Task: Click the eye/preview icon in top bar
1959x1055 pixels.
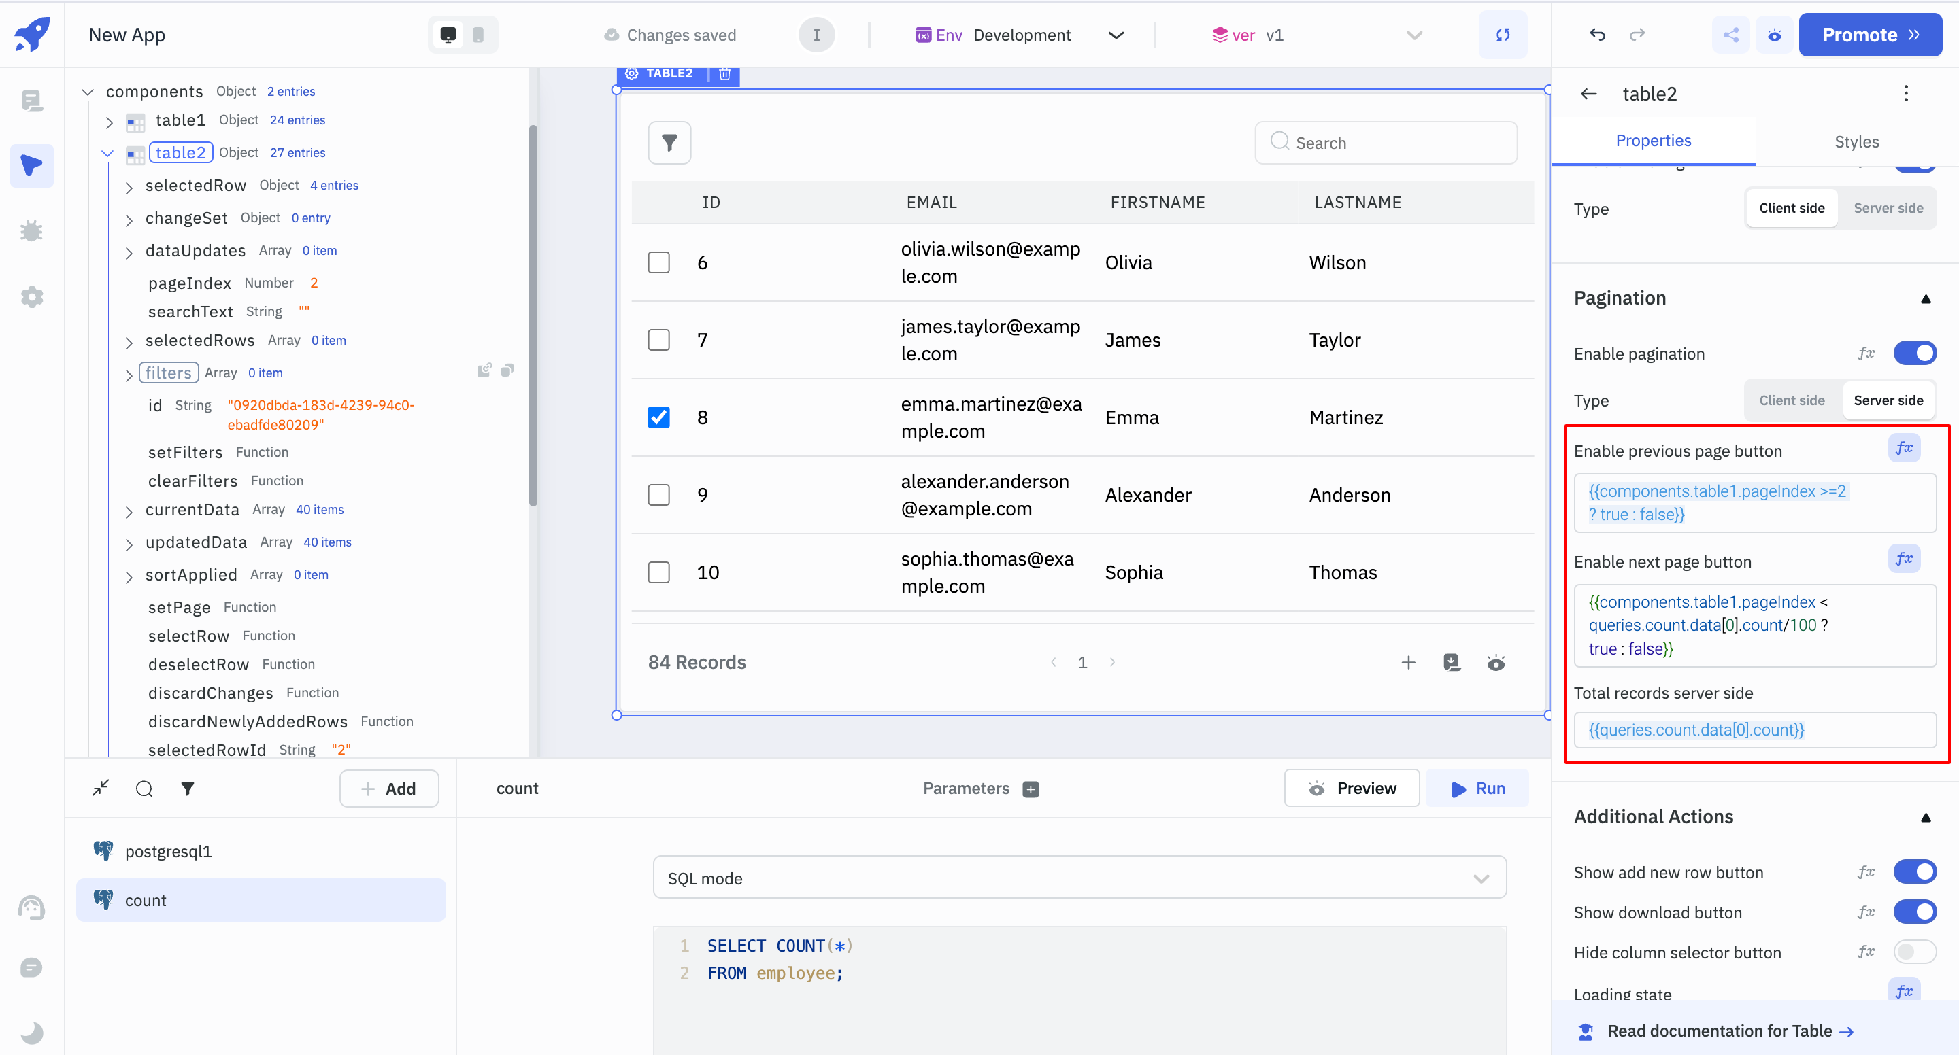Action: pos(1773,35)
